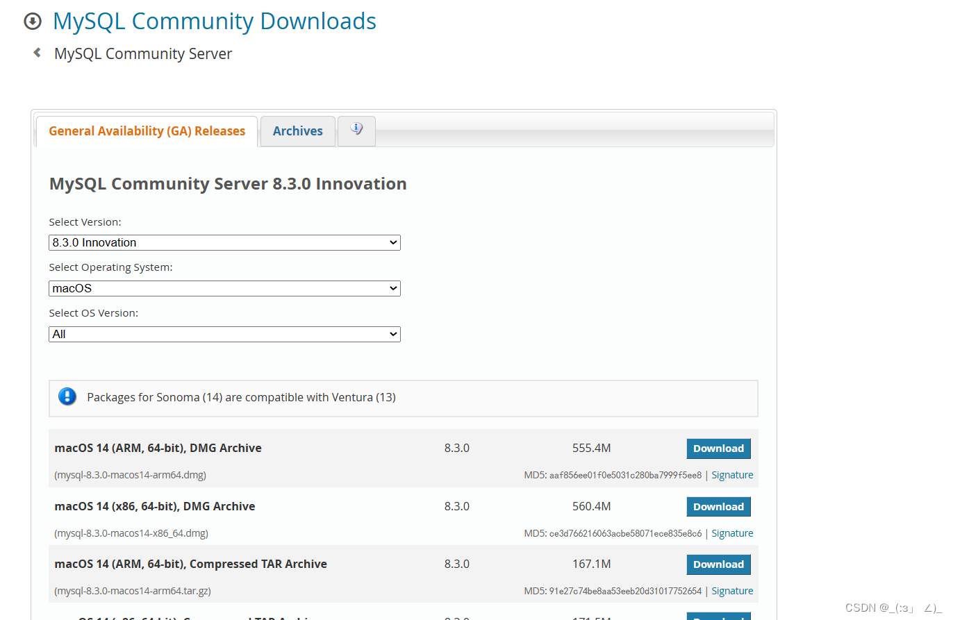This screenshot has width=953, height=620.
Task: Download macOS 14 x86 DMG Archive
Action: (x=718, y=507)
